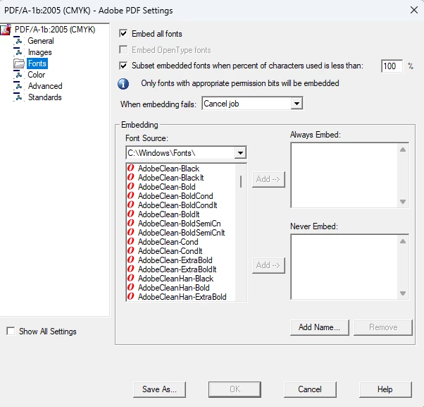Click the OK button
This screenshot has width=424, height=407.
pyautogui.click(x=235, y=389)
